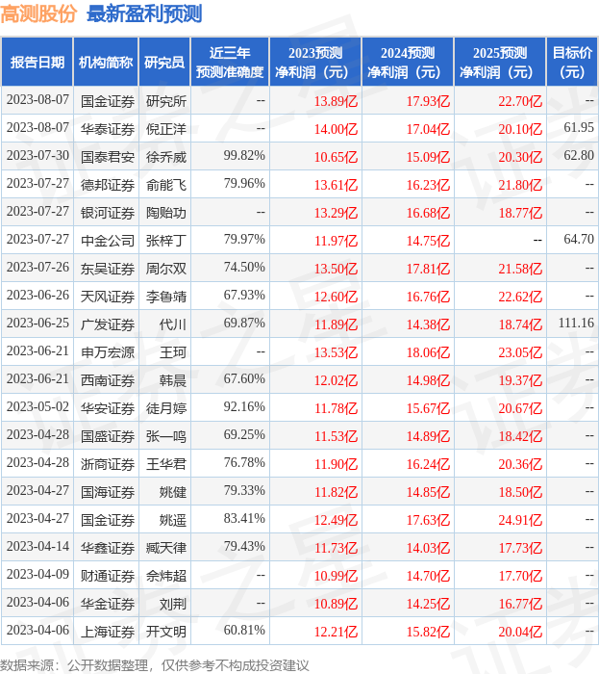
Task: Click the 92.16% accuracy value
Action: click(x=244, y=406)
